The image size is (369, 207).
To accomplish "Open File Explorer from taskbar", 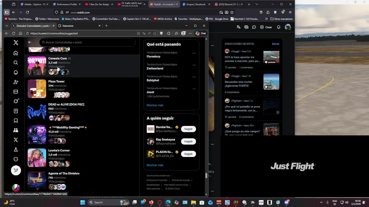I will (x=193, y=202).
